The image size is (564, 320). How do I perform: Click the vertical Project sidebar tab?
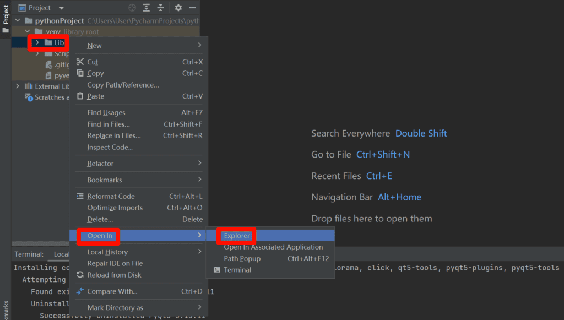tap(6, 15)
